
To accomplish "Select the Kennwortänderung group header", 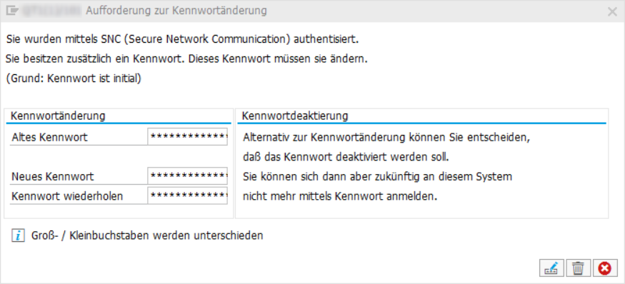I will coord(58,116).
